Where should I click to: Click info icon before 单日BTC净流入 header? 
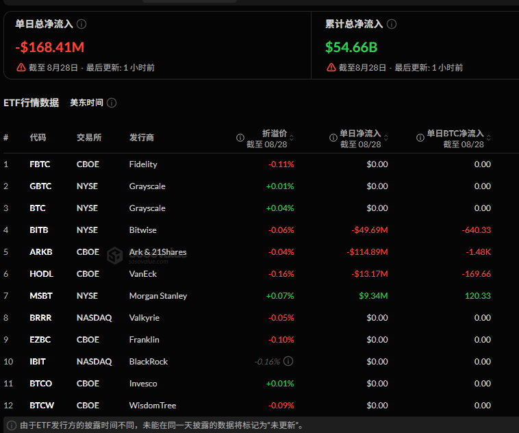(420, 138)
